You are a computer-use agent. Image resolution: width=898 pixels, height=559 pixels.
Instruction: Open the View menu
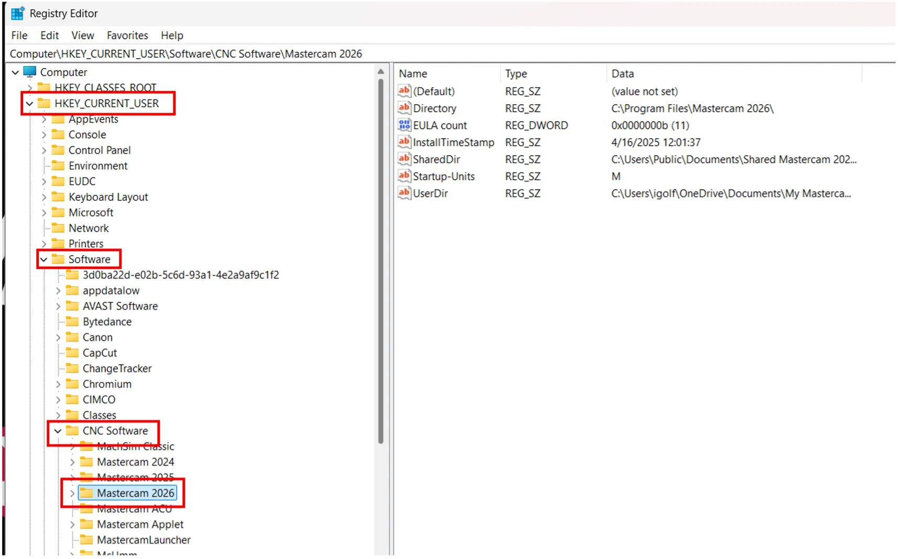pos(83,35)
